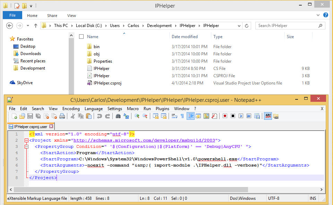Click the Undo arrow in Notepad++ toolbar
The height and width of the screenshot is (205, 333).
click(x=99, y=116)
